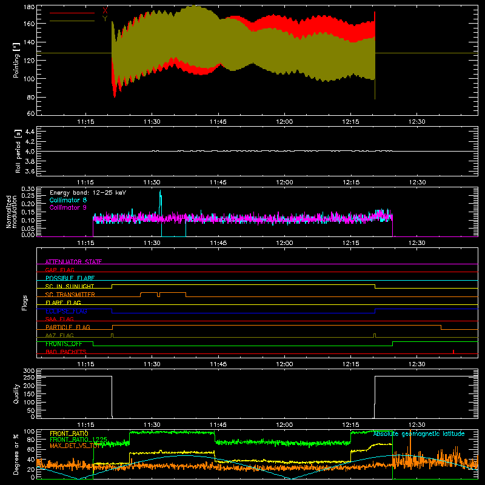Click the POSSIBLE_FLARE label
The width and height of the screenshot is (485, 485).
(x=70, y=278)
